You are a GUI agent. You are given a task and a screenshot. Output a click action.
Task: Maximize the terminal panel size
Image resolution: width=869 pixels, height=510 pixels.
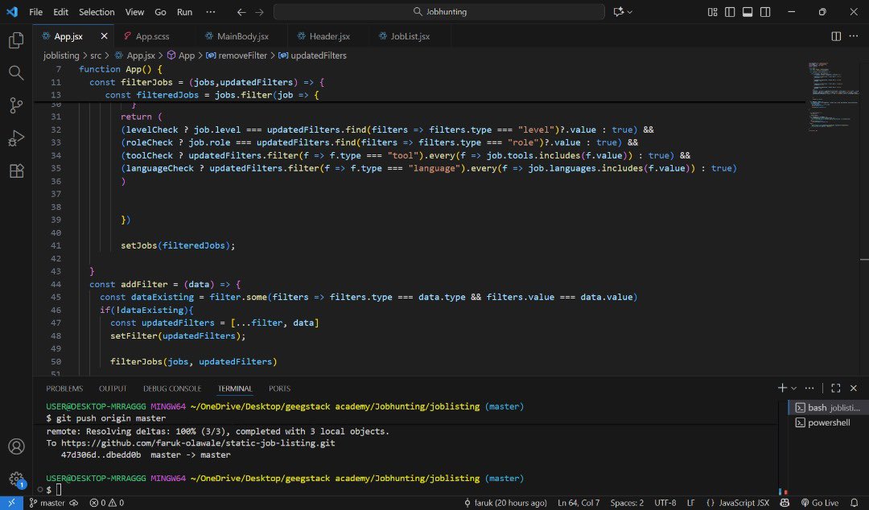click(835, 388)
